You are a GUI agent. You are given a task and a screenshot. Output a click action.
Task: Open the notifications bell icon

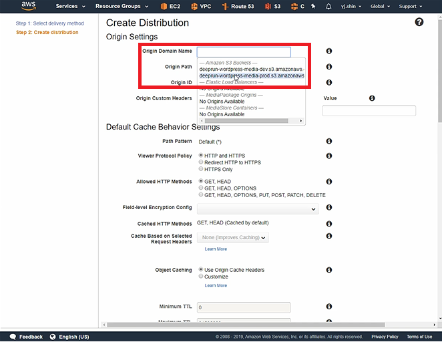point(328,6)
